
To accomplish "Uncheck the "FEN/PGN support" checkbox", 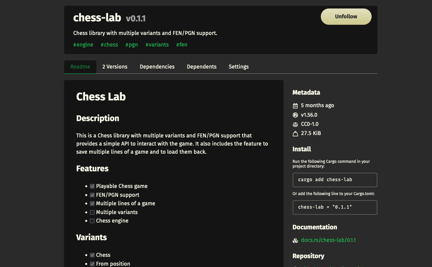I will [92, 195].
